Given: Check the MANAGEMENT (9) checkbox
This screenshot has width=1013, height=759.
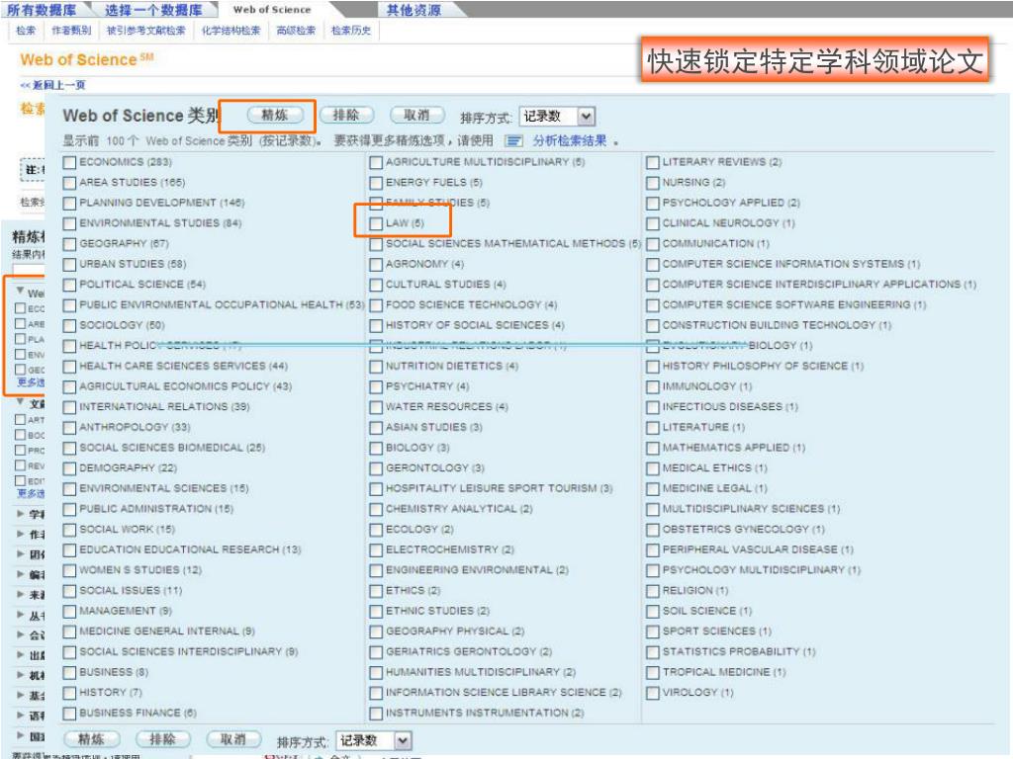Looking at the screenshot, I should (70, 612).
